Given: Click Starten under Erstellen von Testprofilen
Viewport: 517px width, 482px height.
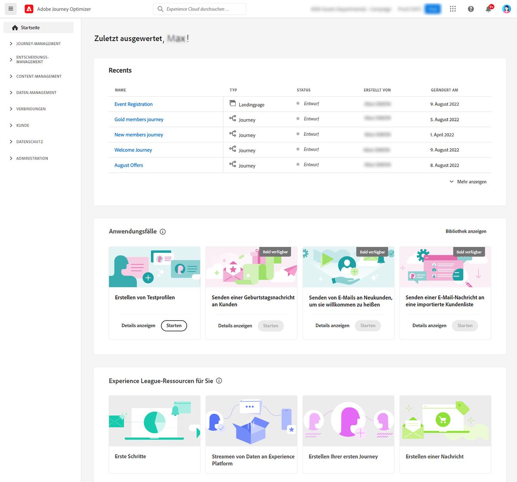Looking at the screenshot, I should [174, 326].
